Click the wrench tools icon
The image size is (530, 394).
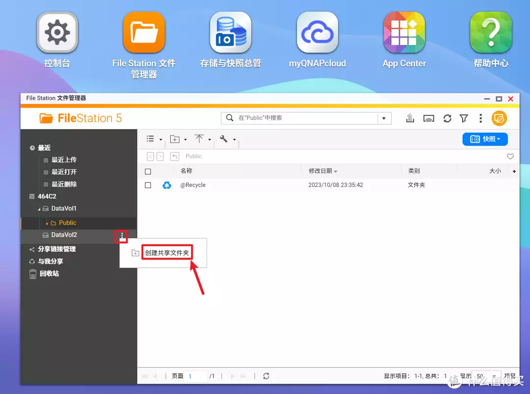(x=223, y=138)
